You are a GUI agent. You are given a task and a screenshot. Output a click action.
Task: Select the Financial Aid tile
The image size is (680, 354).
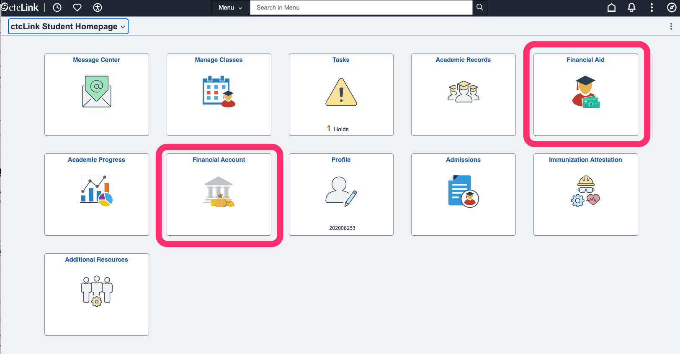click(585, 94)
